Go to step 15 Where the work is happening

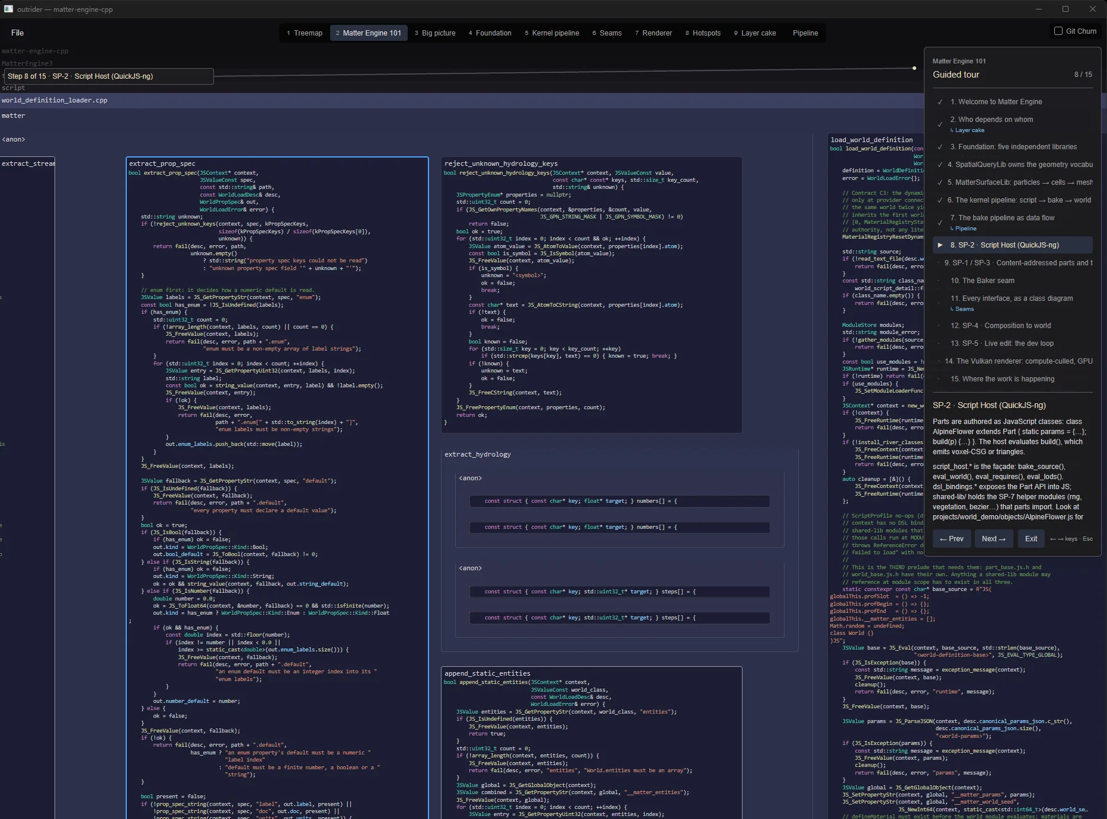click(x=1013, y=379)
